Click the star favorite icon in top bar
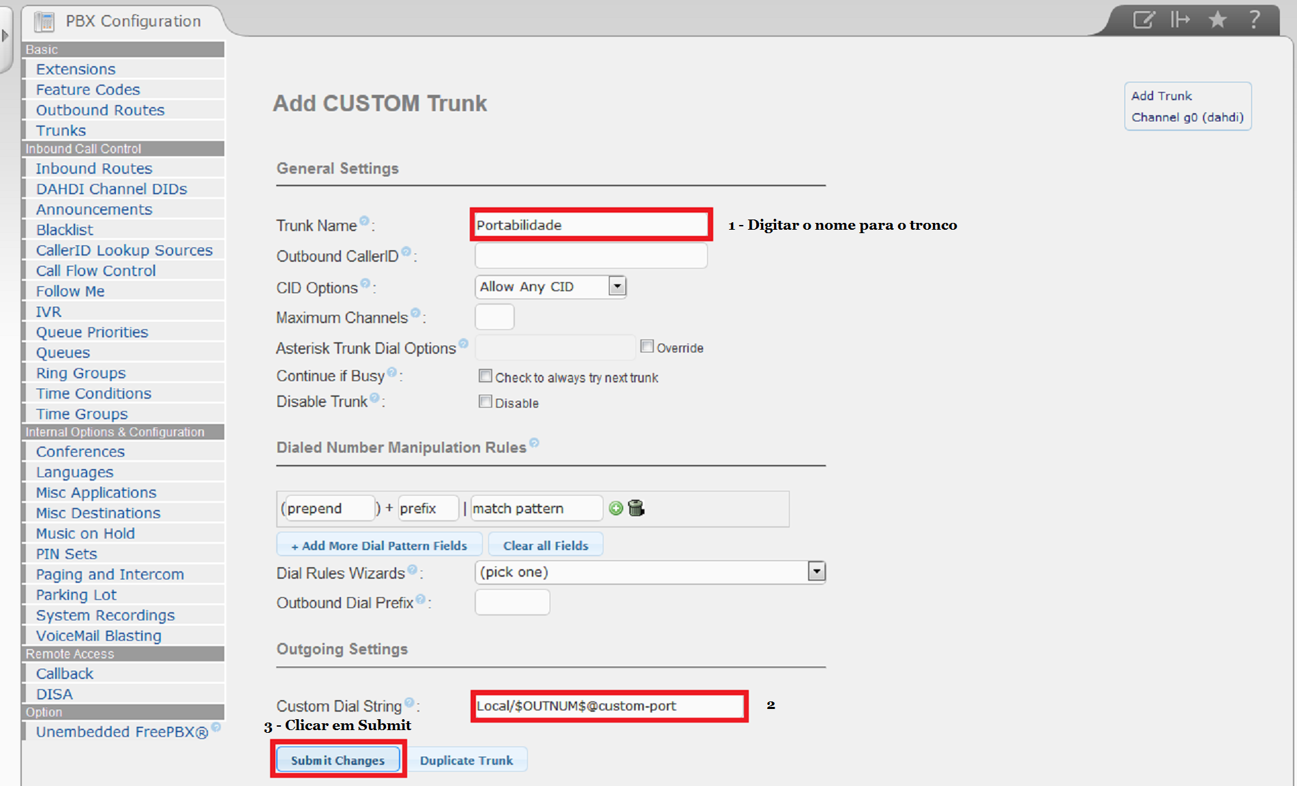This screenshot has height=786, width=1297. click(1217, 20)
